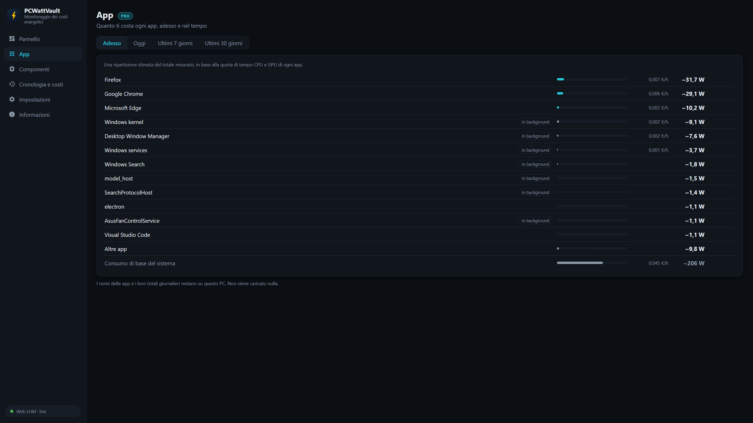This screenshot has height=423, width=753.
Task: Open Componenti chip icon in sidebar
Action: coord(12,69)
